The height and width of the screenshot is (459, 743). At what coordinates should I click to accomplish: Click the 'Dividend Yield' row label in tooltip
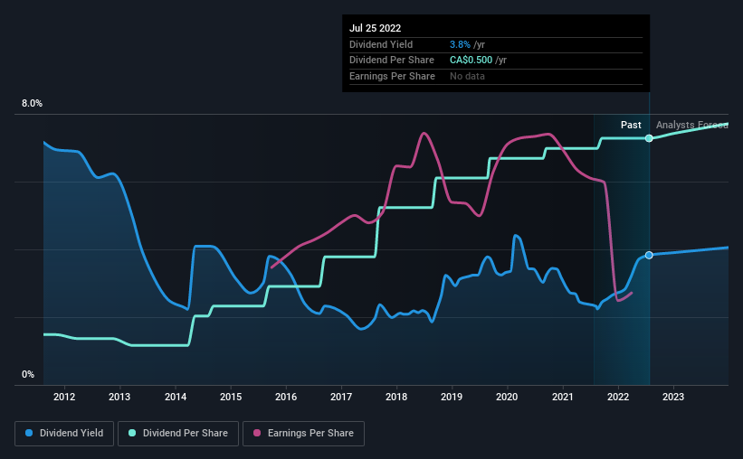[x=381, y=44]
